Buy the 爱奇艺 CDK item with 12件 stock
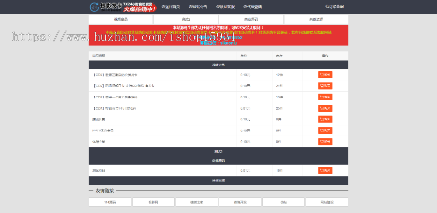This screenshot has height=213, width=437. click(325, 75)
